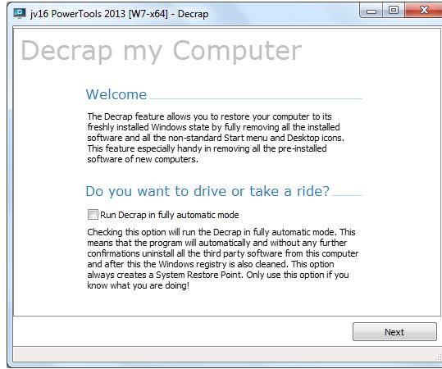The width and height of the screenshot is (442, 369).
Task: Click the paragraph starting 'Checking this option will run'
Action: pyautogui.click(x=223, y=258)
